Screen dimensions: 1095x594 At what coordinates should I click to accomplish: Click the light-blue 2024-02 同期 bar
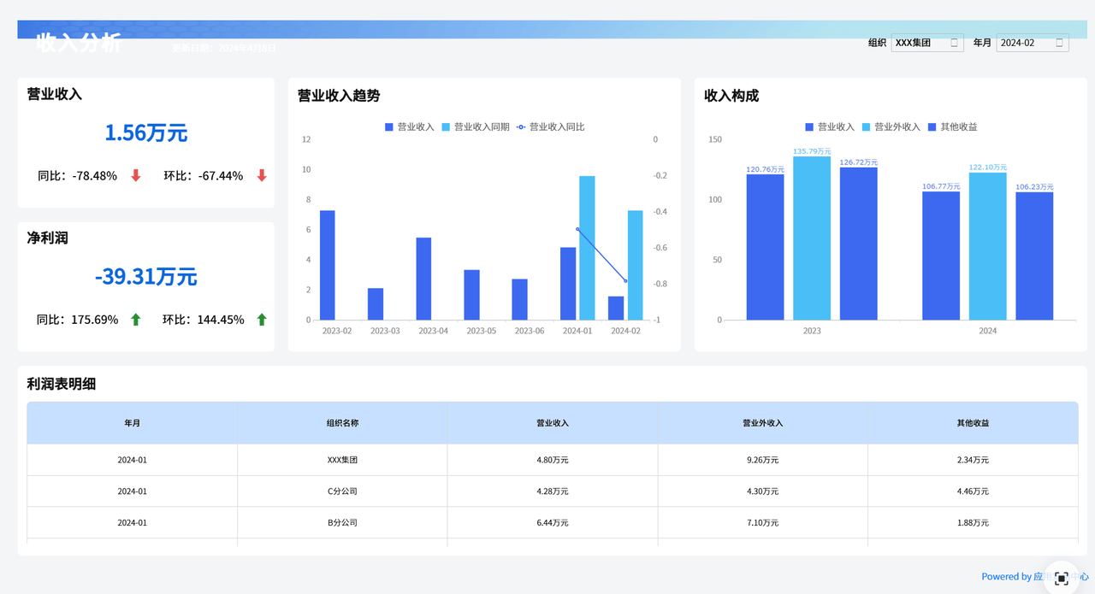(x=635, y=265)
